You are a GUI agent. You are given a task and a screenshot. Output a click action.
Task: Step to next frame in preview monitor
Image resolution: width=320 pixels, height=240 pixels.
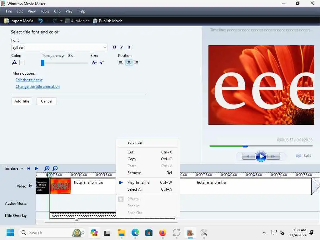[x=273, y=156]
